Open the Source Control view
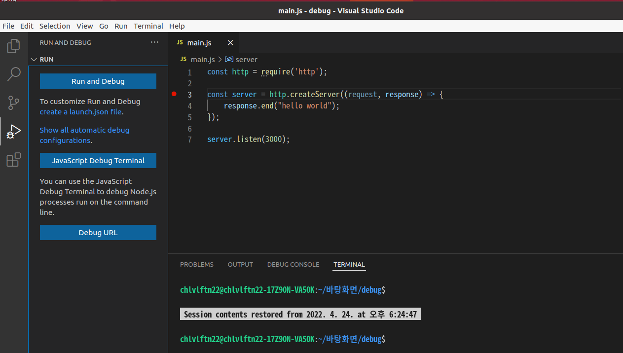 click(14, 103)
